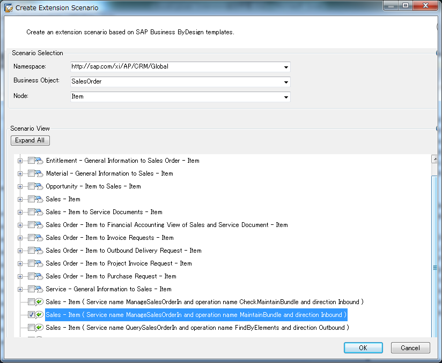442x363 pixels.
Task: Check the Entitlement - General Information checkbox
Action: click(31, 161)
